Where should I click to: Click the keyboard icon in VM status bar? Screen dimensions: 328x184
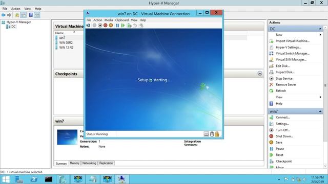206,134
